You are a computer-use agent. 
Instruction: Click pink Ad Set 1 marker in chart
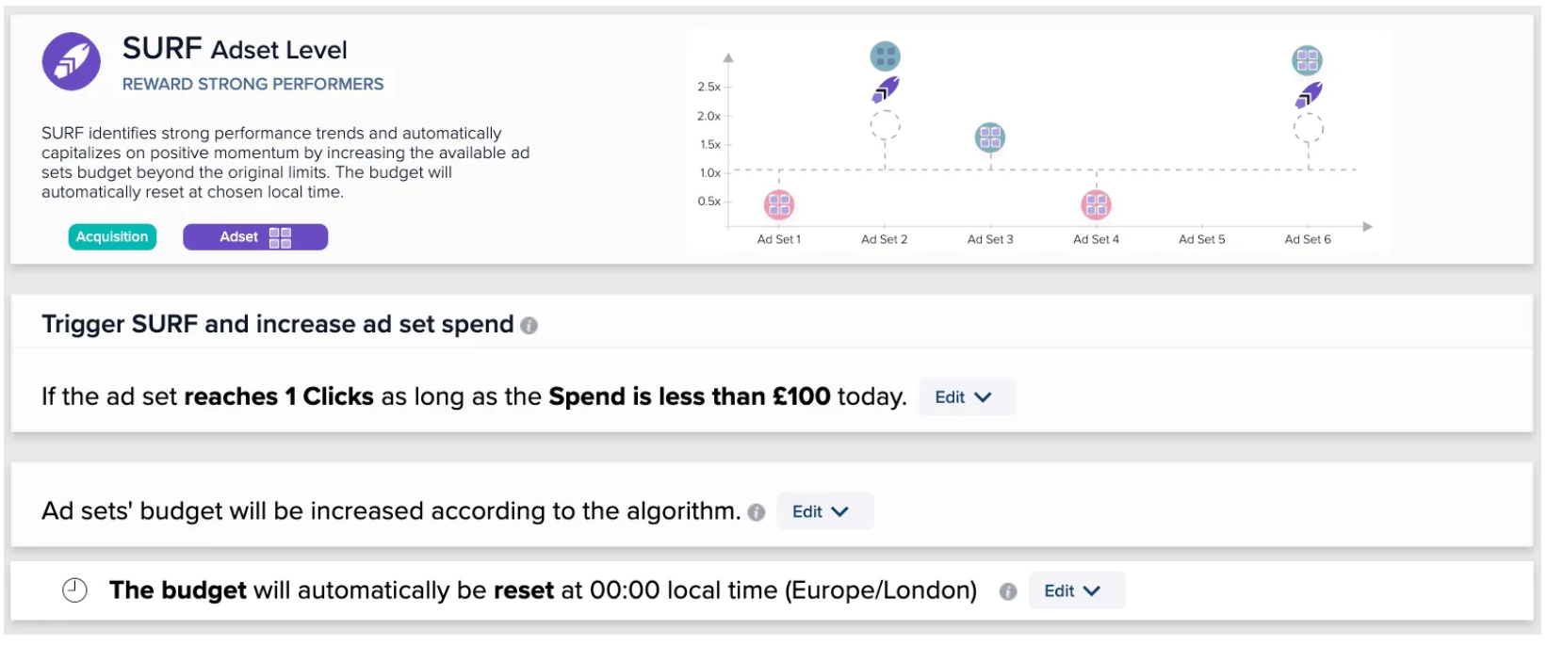779,203
